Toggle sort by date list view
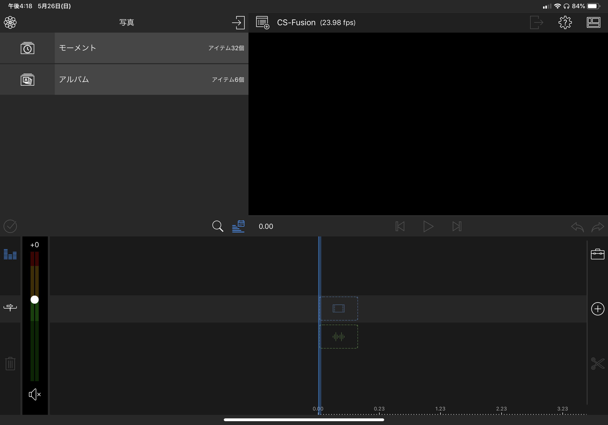Viewport: 608px width, 425px height. pyautogui.click(x=238, y=226)
